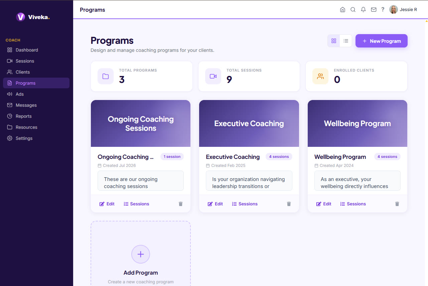Go to Sessions in the sidebar

click(36, 61)
